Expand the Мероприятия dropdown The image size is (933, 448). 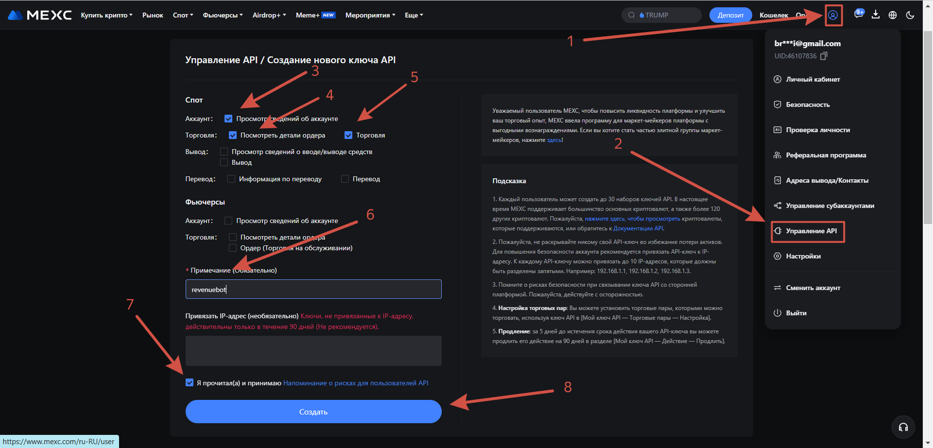370,15
